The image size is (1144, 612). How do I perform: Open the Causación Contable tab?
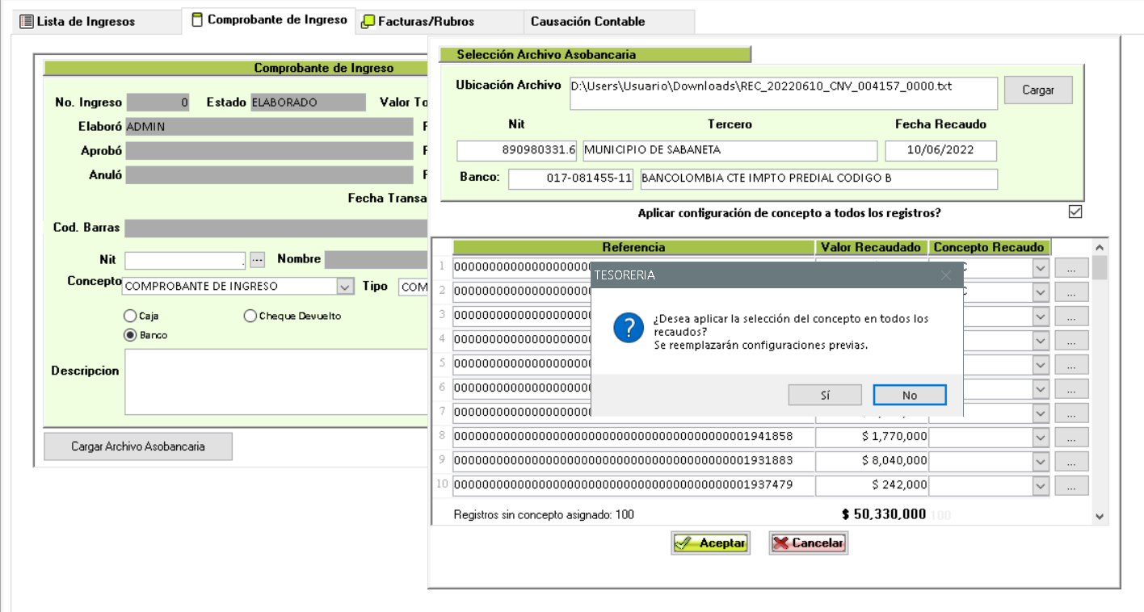tap(587, 22)
